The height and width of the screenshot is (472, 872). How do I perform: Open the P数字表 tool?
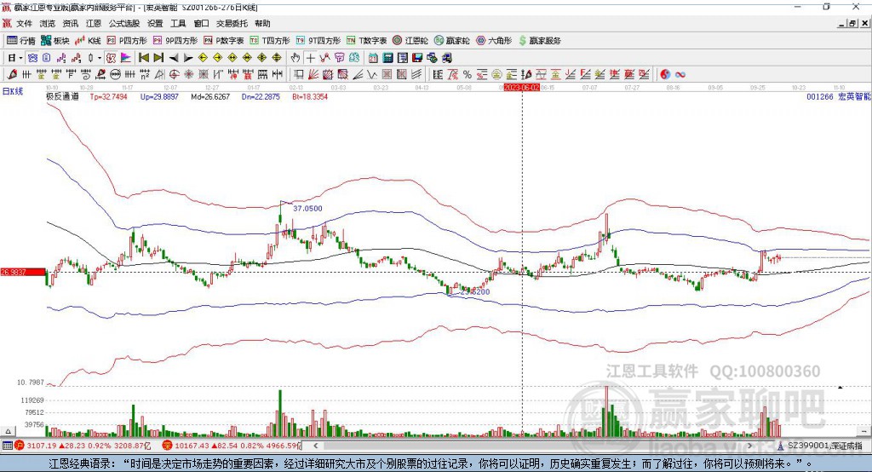[224, 41]
